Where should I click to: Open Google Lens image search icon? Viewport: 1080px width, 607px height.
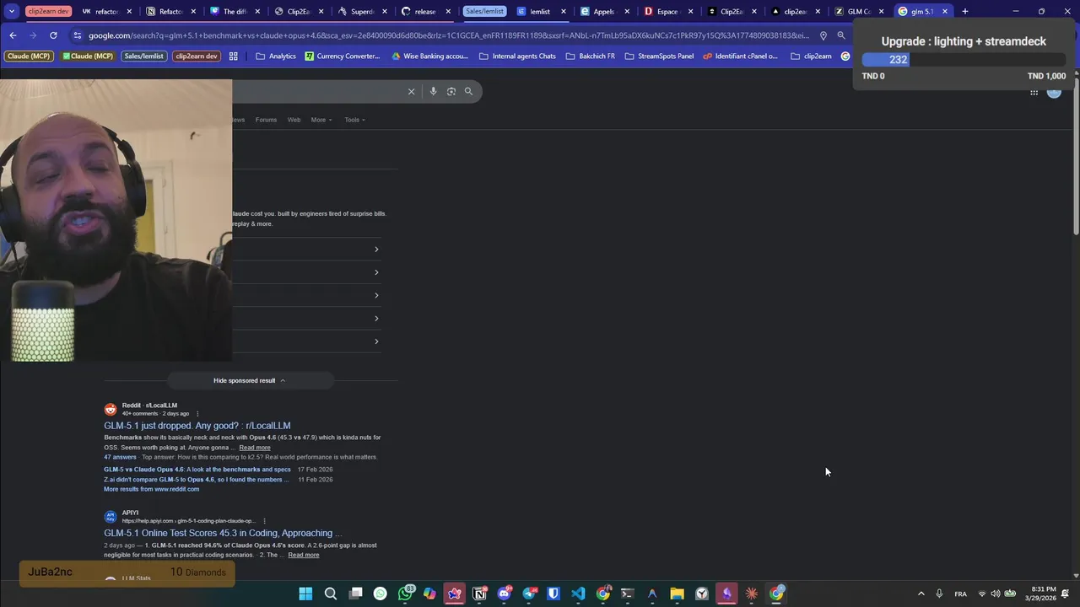click(x=451, y=91)
